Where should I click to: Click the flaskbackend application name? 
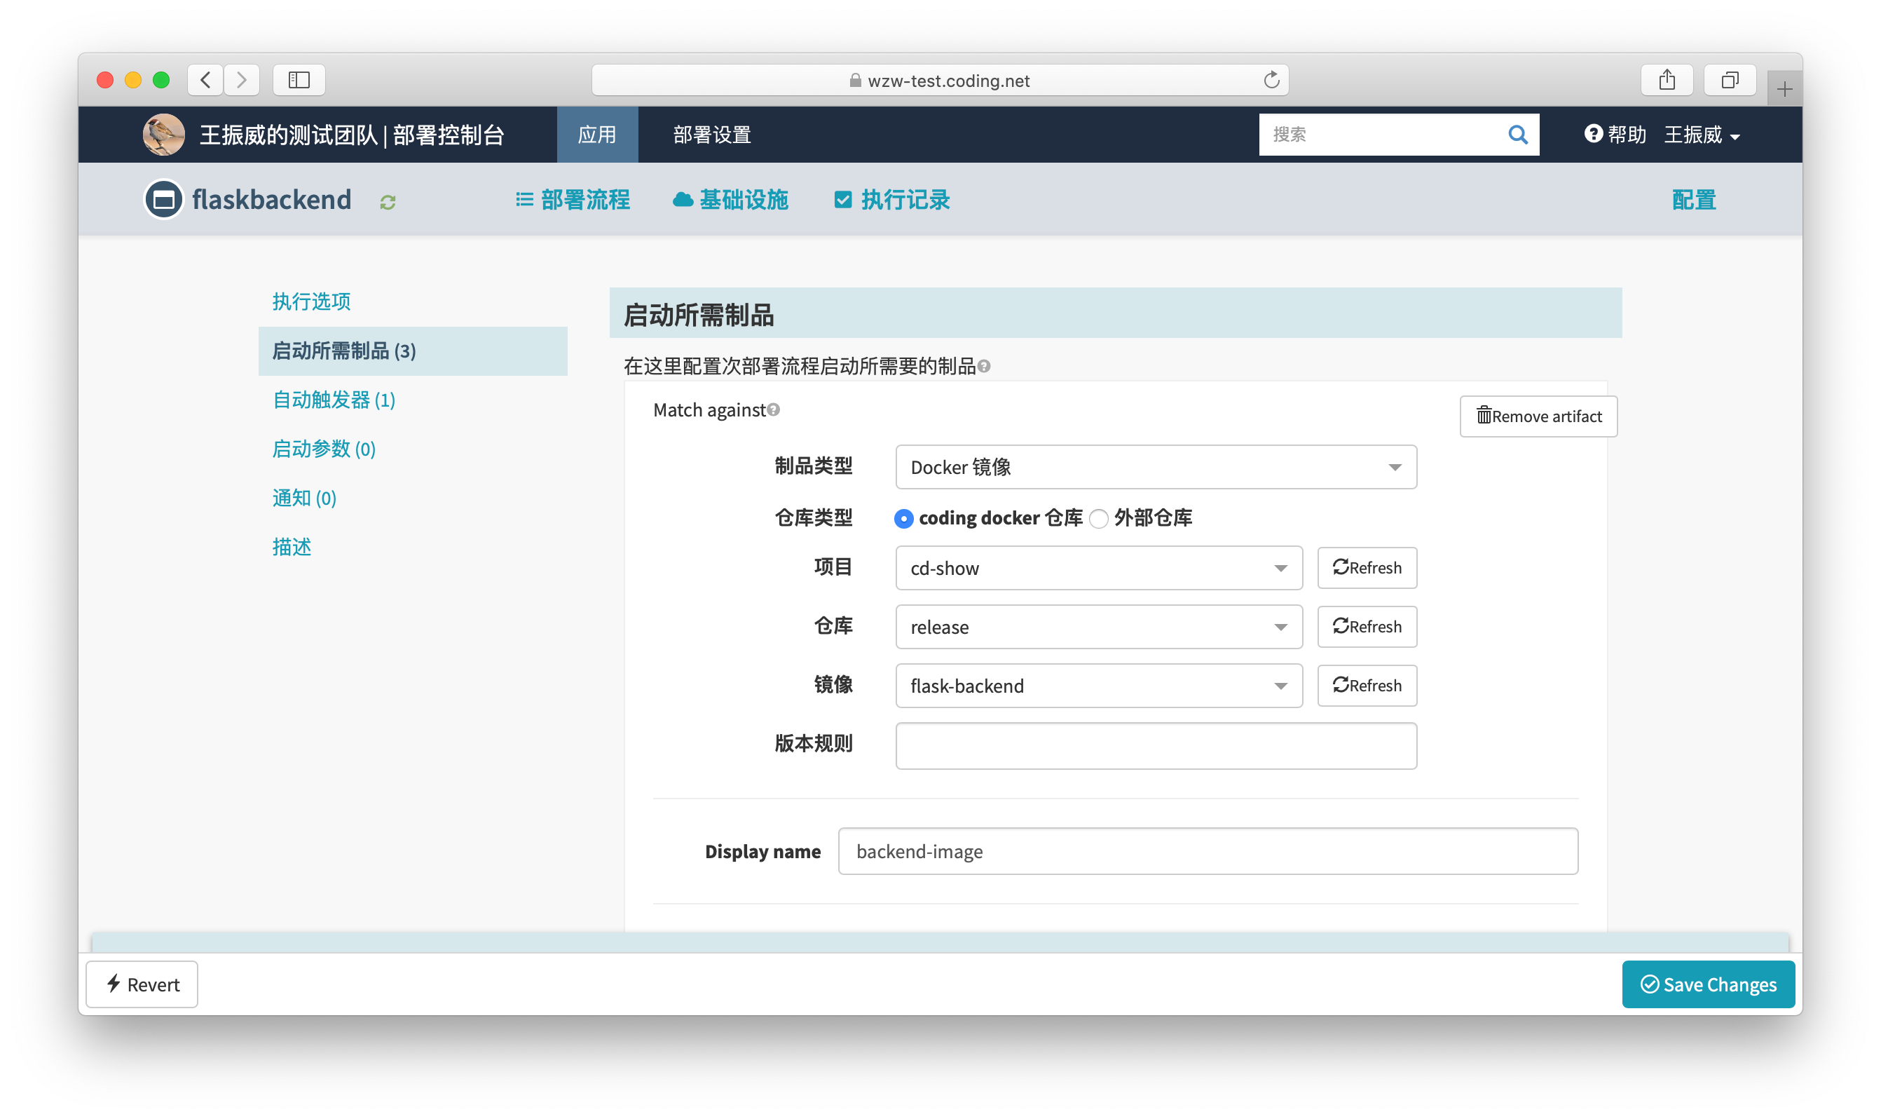[x=271, y=200]
